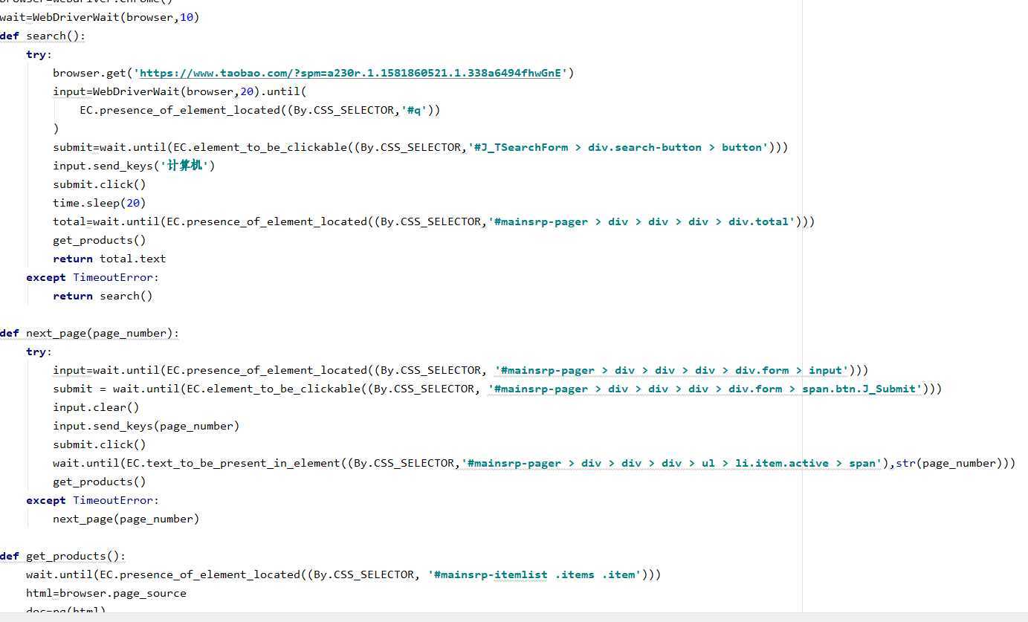Click the '#J_TSearchForm > div.search-button > button' string
The height and width of the screenshot is (622, 1028).
(618, 147)
